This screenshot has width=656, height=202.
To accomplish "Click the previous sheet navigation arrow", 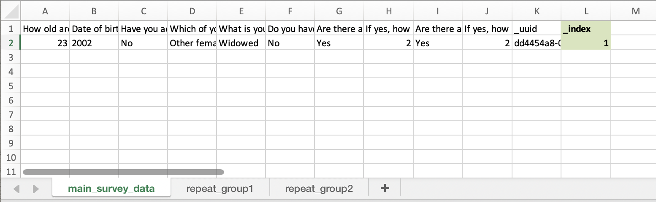I will [x=17, y=189].
